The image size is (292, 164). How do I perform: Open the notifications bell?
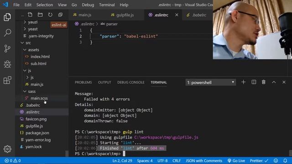pos(285,161)
